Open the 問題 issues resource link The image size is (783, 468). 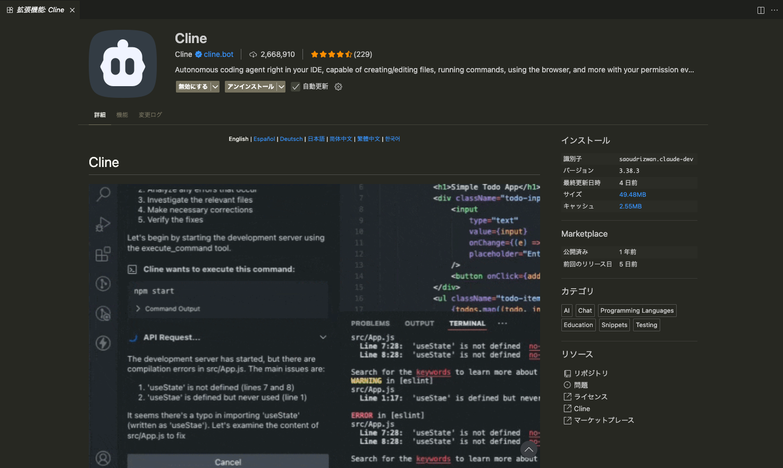580,385
